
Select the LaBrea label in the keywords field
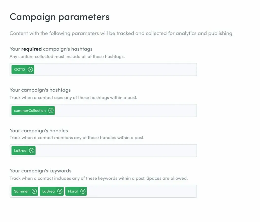[x=48, y=191]
